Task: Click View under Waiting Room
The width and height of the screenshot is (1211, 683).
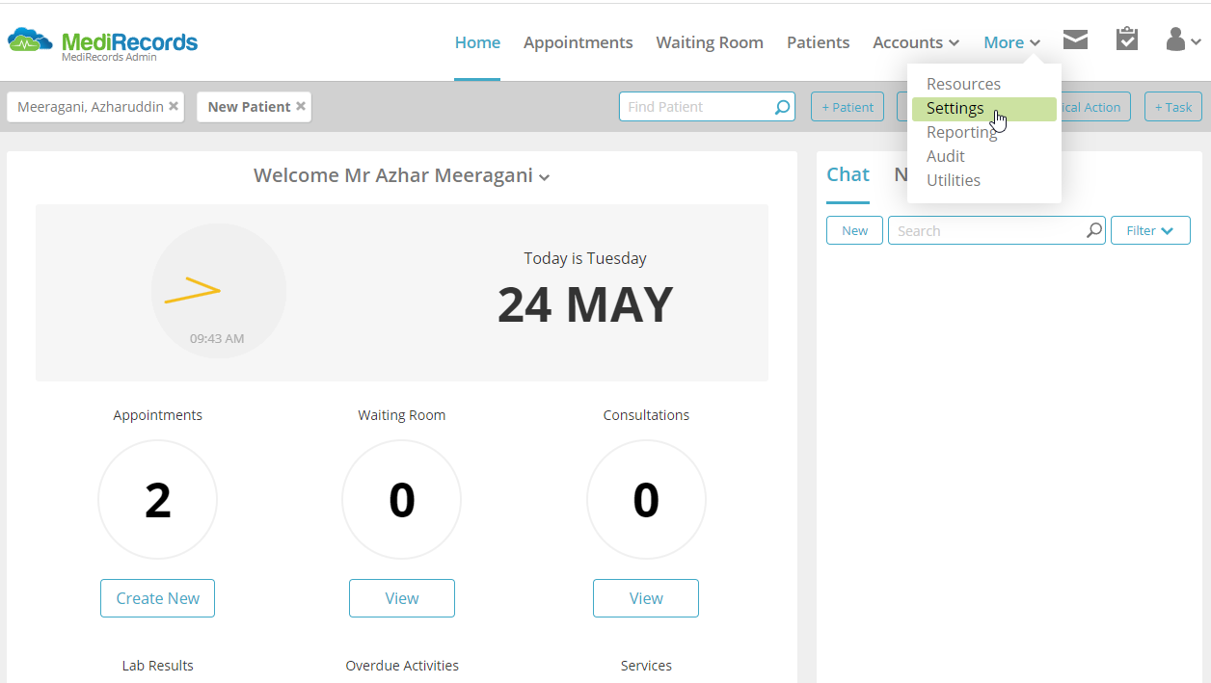Action: click(402, 598)
